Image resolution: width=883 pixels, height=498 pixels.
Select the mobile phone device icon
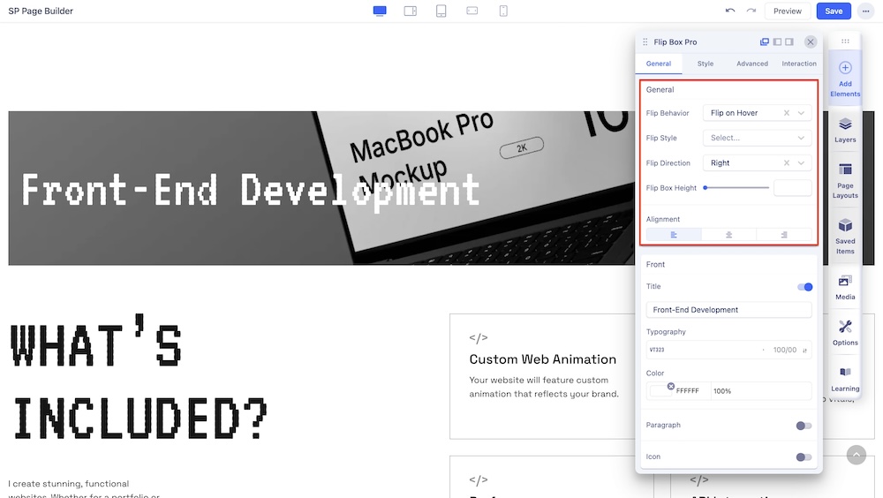tap(502, 11)
